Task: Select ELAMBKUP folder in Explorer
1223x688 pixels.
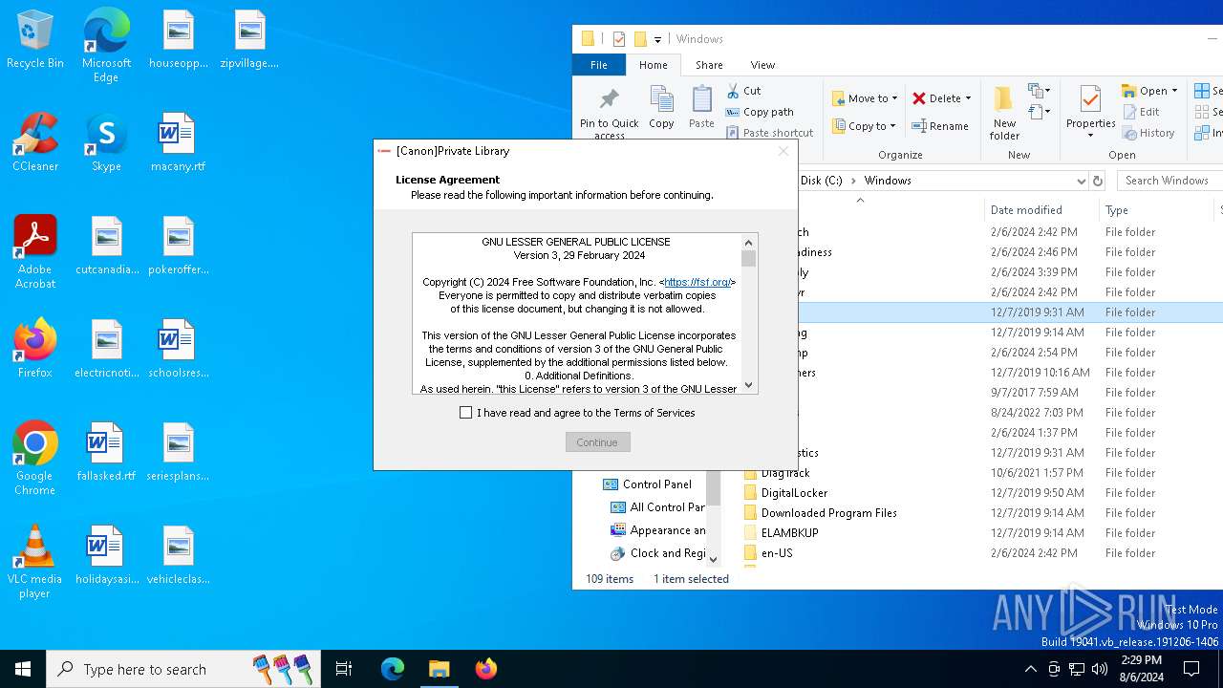Action: point(789,533)
